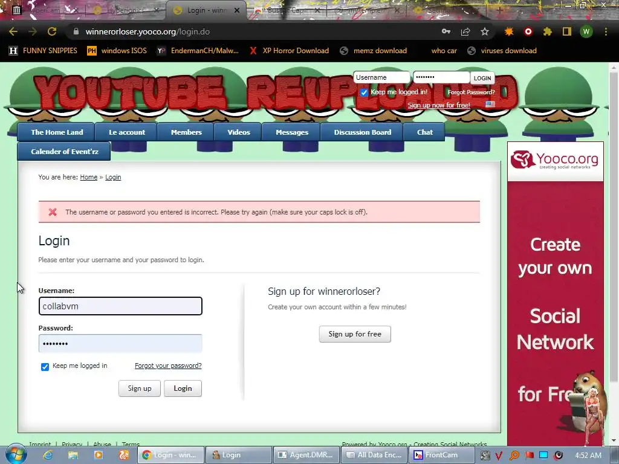
Task: Open the Messages menu item
Action: pyautogui.click(x=292, y=132)
